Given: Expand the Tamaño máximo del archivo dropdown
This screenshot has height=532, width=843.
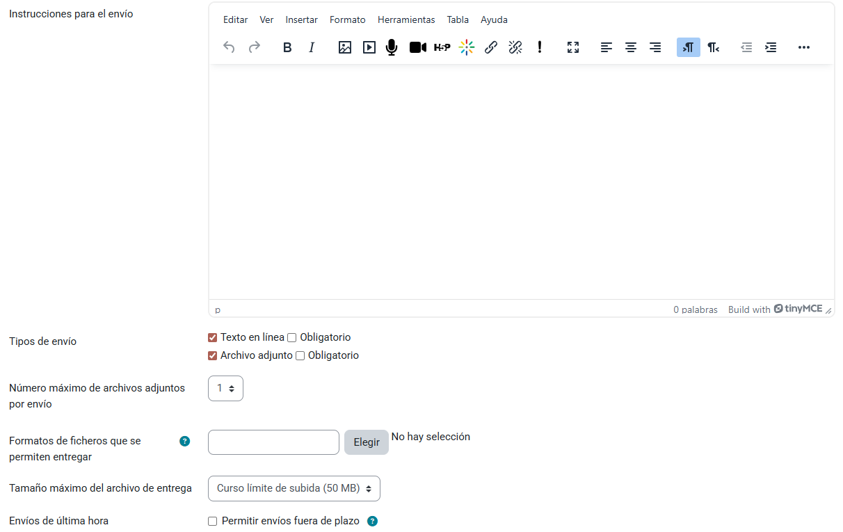Looking at the screenshot, I should click(294, 489).
